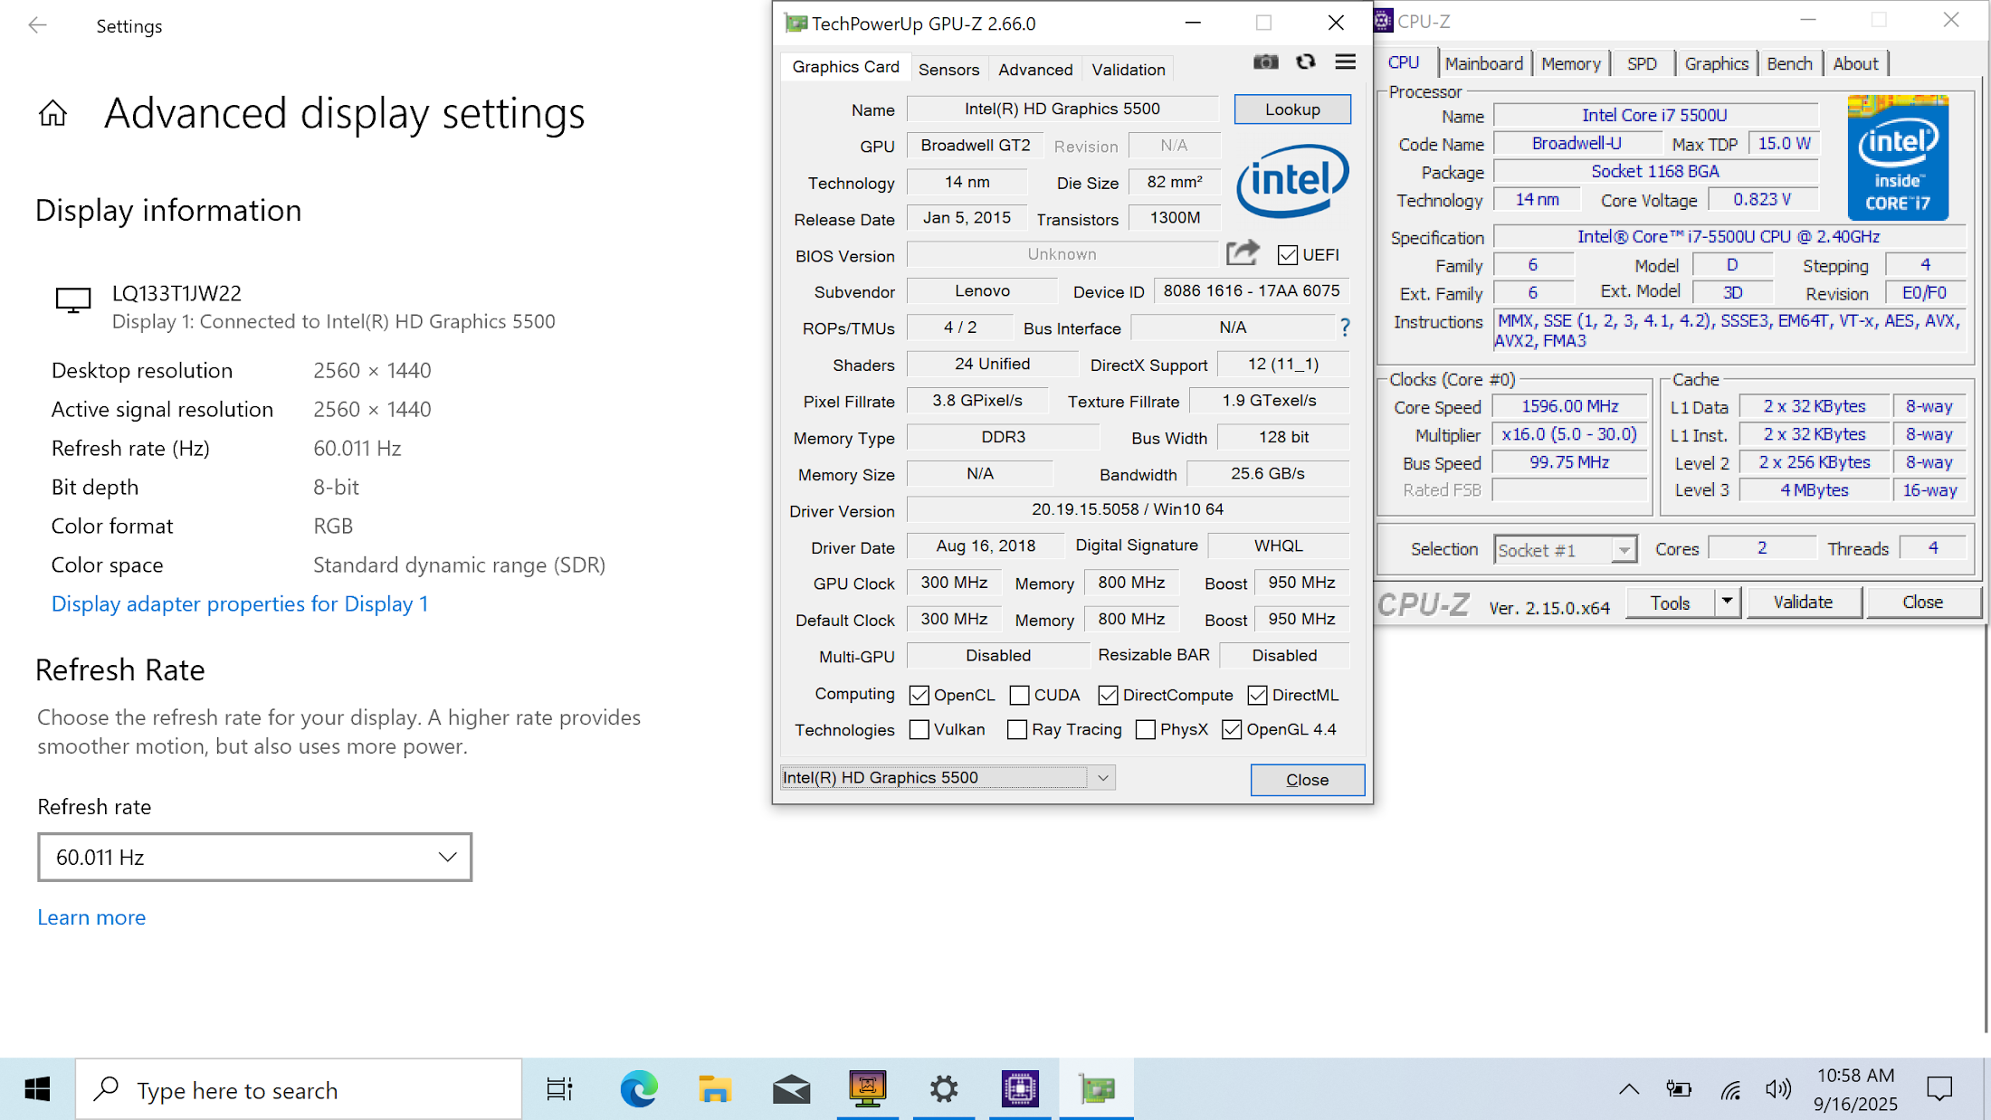
Task: Open the Windows Start menu
Action: pos(37,1089)
